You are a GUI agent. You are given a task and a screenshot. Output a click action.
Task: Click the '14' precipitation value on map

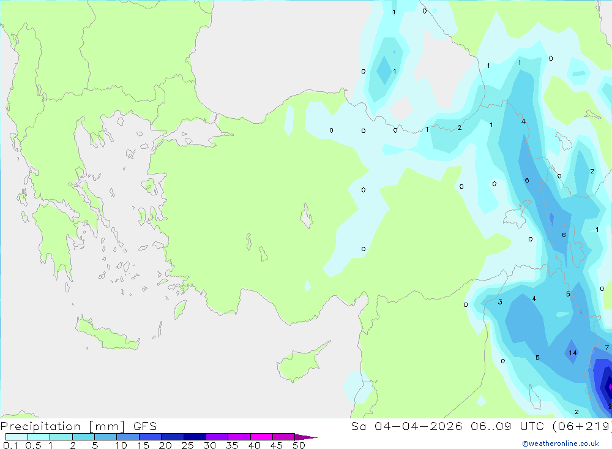click(x=573, y=353)
